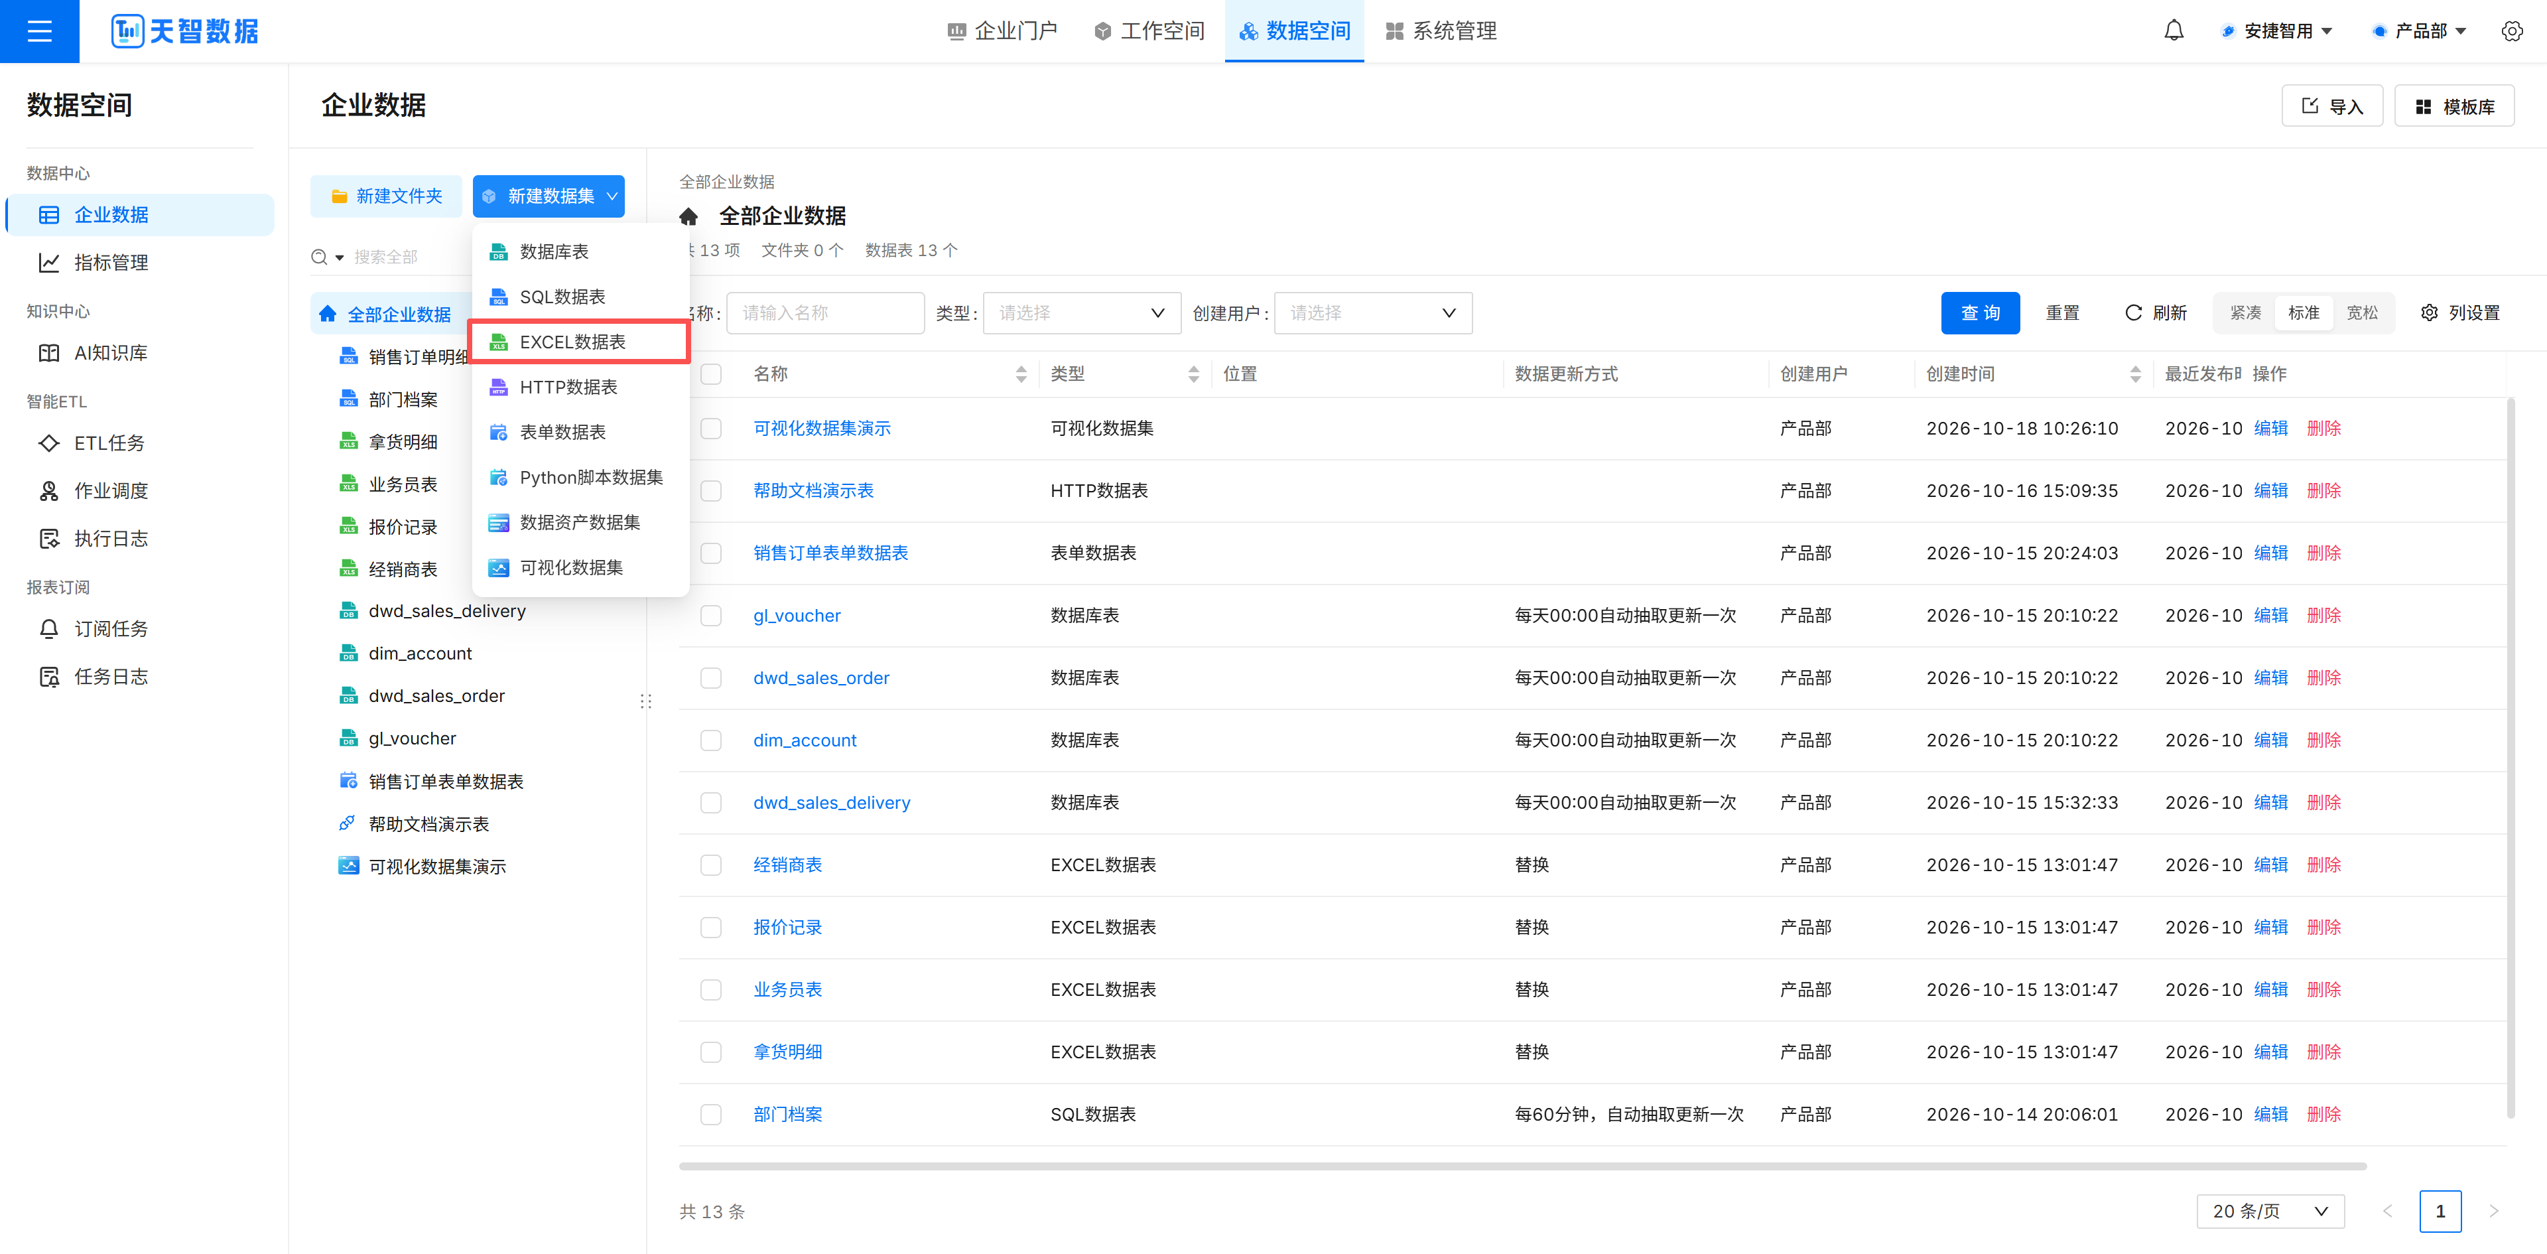
Task: Click the 查询 button
Action: 1979,313
